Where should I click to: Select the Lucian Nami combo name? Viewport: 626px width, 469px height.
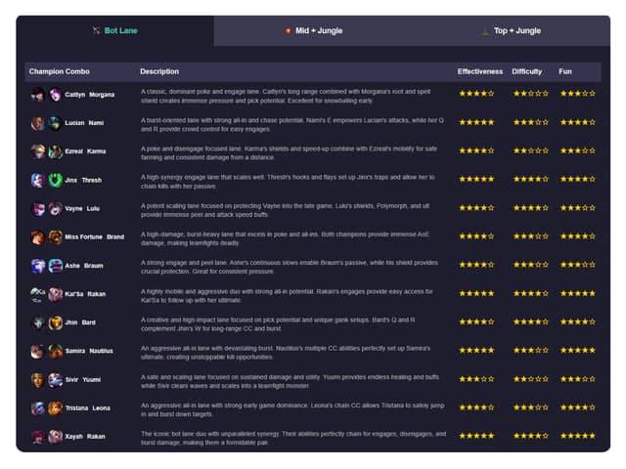click(84, 123)
